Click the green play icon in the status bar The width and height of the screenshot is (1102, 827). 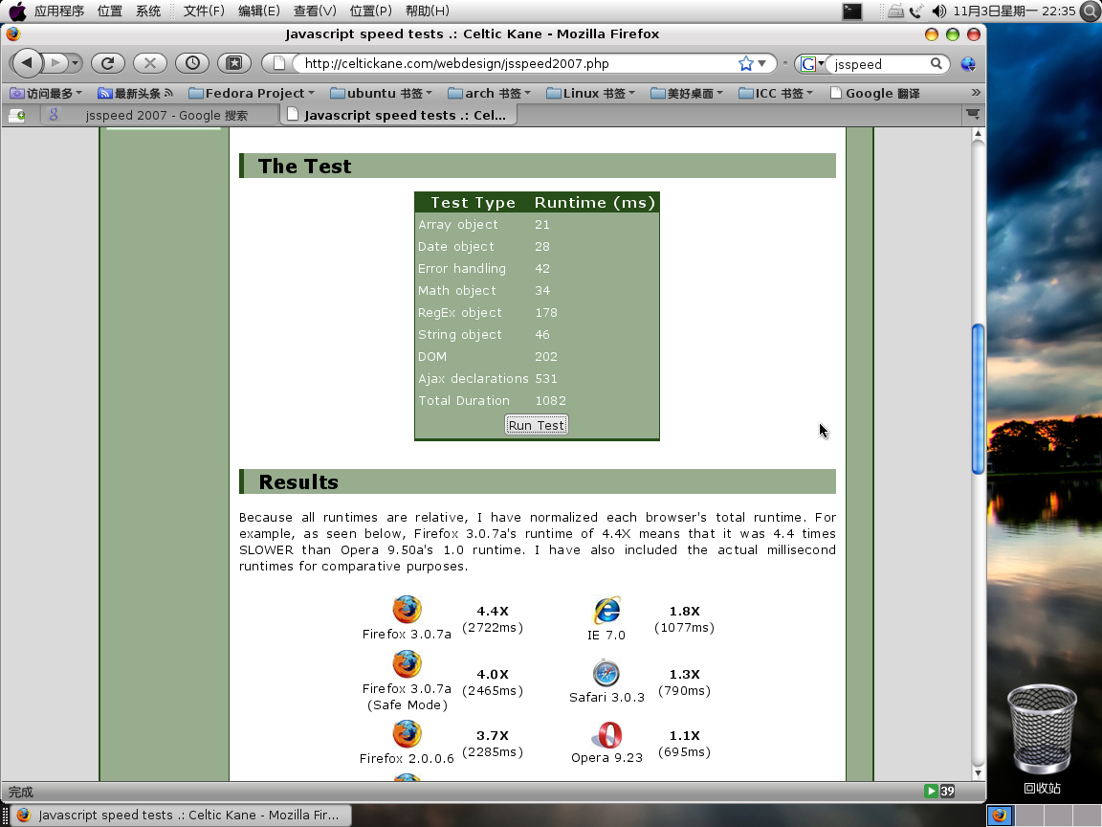pos(931,792)
